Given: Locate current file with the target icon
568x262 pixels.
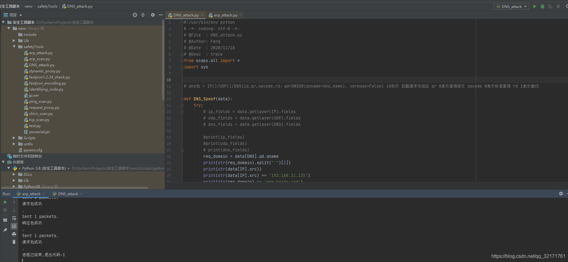Looking at the screenshot, I should [135, 15].
